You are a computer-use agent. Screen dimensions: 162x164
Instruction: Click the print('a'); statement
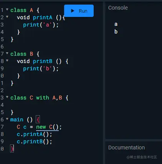point(41,25)
